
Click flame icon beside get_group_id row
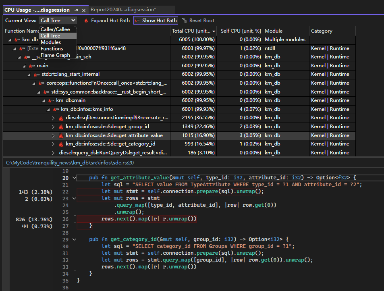click(x=61, y=127)
